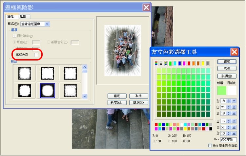Image resolution: width=246 pixels, height=156 pixels.
Task: Pick the magenta hue in top color row
Action: 184,63
